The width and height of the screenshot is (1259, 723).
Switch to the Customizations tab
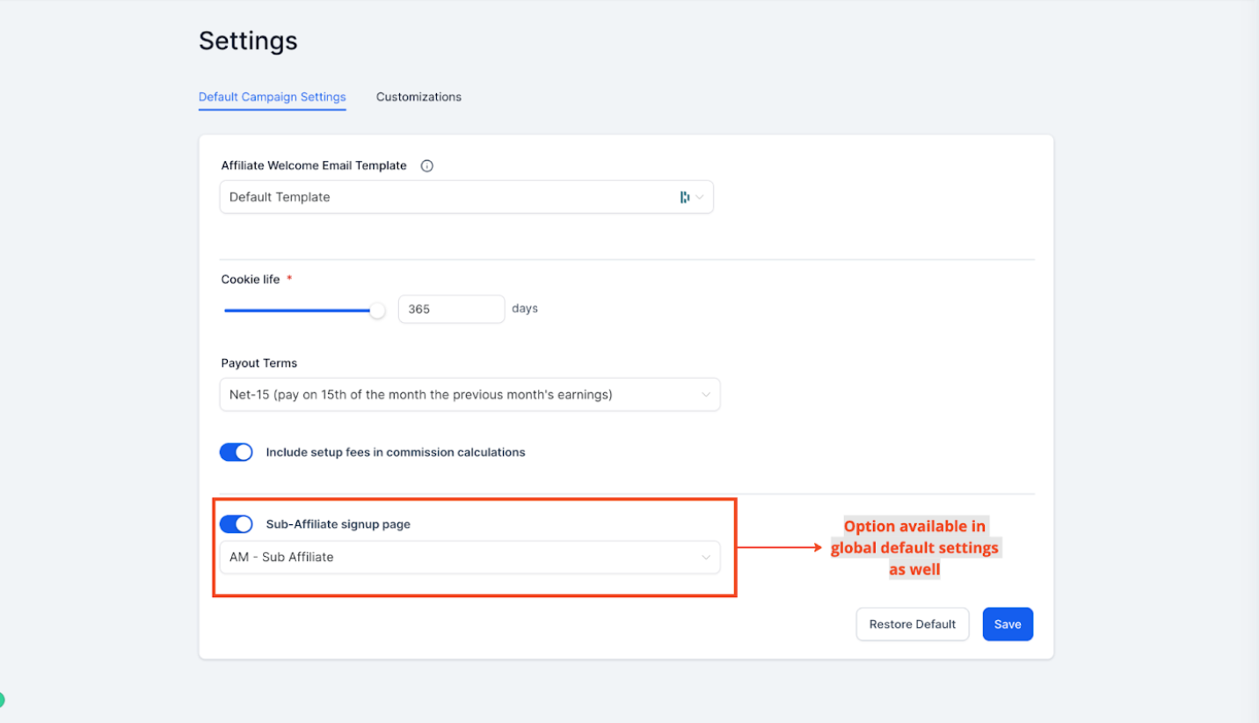point(418,97)
